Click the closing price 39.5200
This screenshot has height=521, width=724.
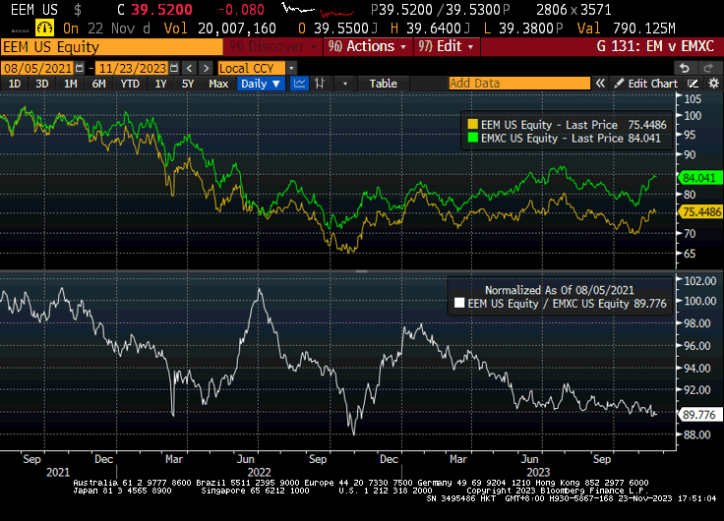click(x=161, y=10)
